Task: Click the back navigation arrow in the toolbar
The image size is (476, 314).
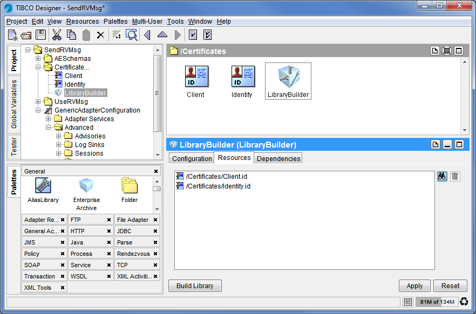Action: coord(147,35)
